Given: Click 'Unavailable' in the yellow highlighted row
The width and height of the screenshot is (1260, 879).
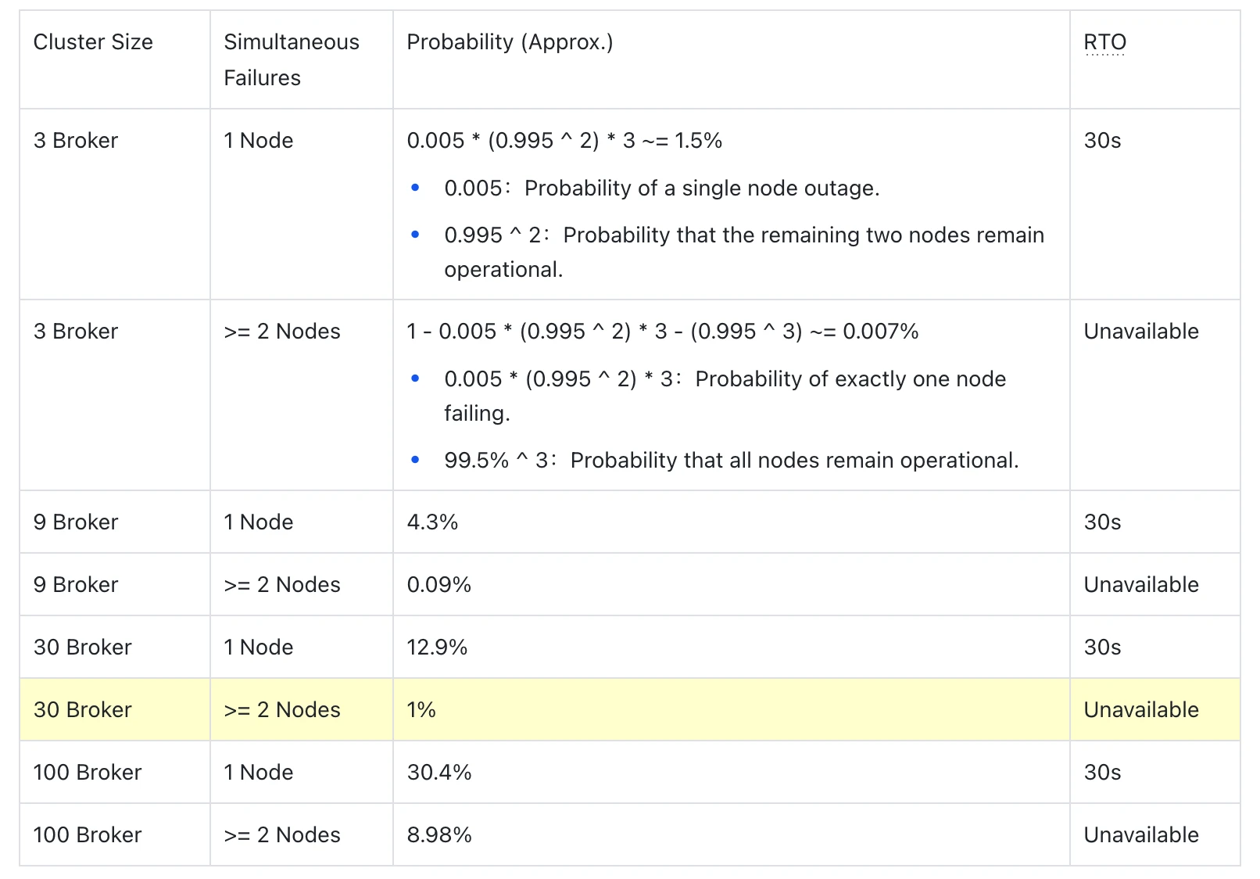Looking at the screenshot, I should [x=1140, y=710].
